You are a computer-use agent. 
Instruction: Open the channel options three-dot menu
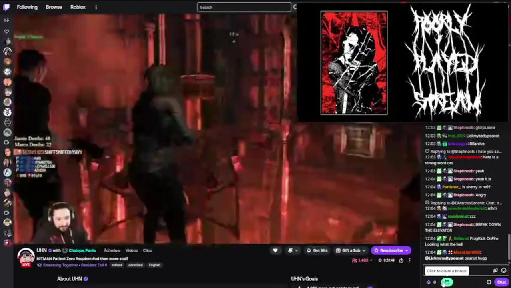coord(409,260)
